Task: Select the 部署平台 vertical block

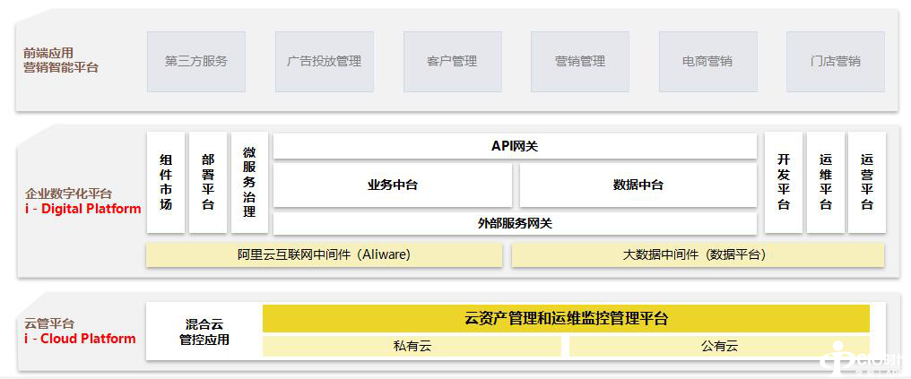Action: [x=208, y=183]
